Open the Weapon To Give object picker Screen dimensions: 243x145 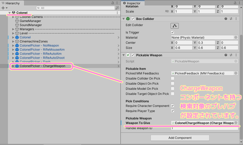(x=236, y=123)
